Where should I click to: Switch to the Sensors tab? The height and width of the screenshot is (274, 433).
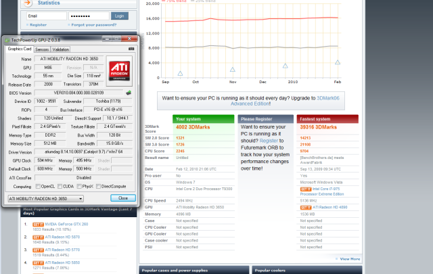(42, 49)
